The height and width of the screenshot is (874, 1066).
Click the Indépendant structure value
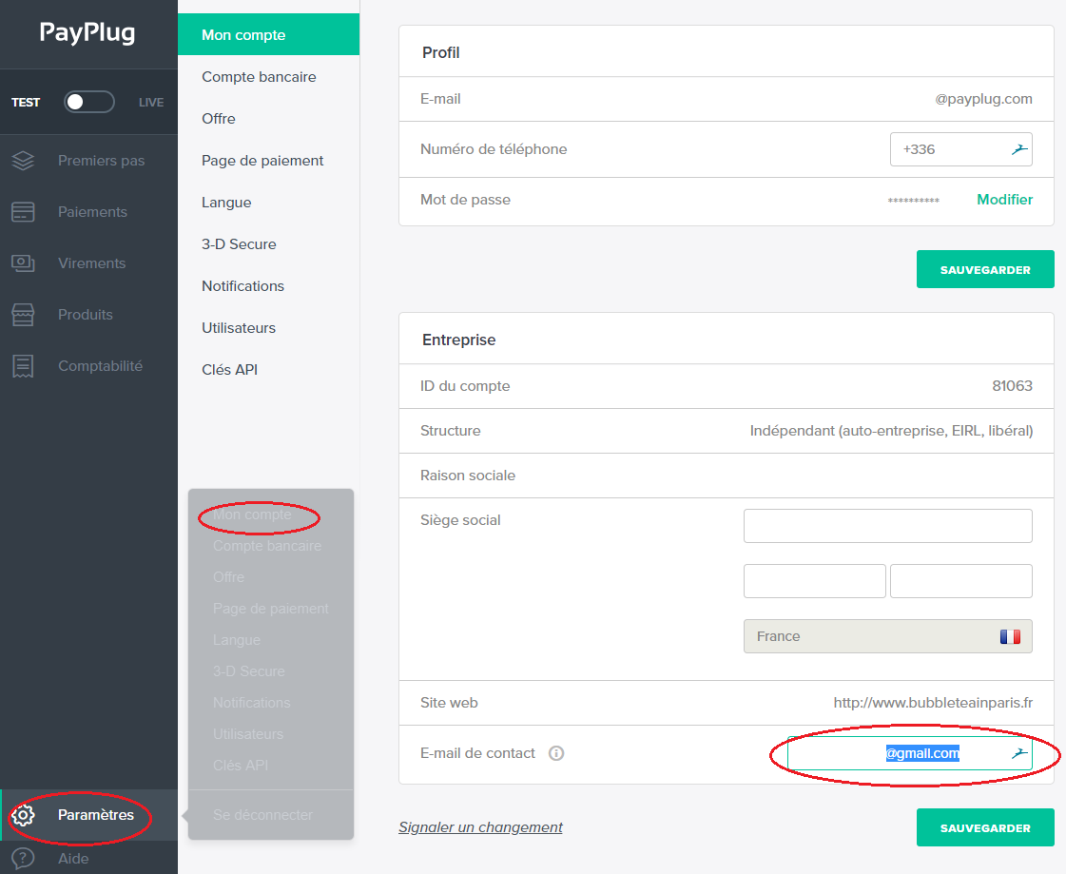pos(891,431)
